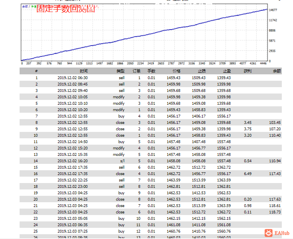Click the profit value 6.49
The width and height of the screenshot is (293, 239).
click(x=247, y=173)
